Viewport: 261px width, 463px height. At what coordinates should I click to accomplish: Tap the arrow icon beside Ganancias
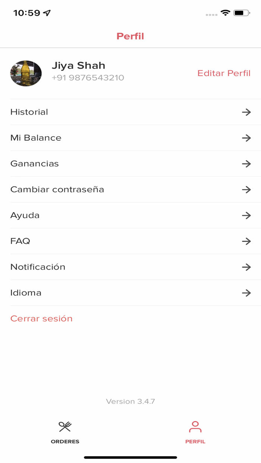click(246, 164)
